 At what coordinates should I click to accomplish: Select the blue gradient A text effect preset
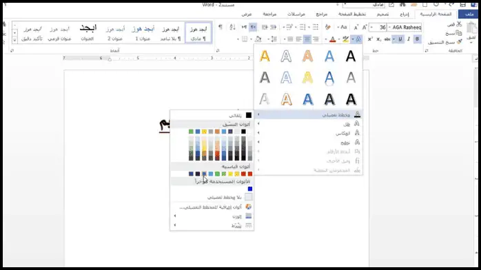pos(308,99)
